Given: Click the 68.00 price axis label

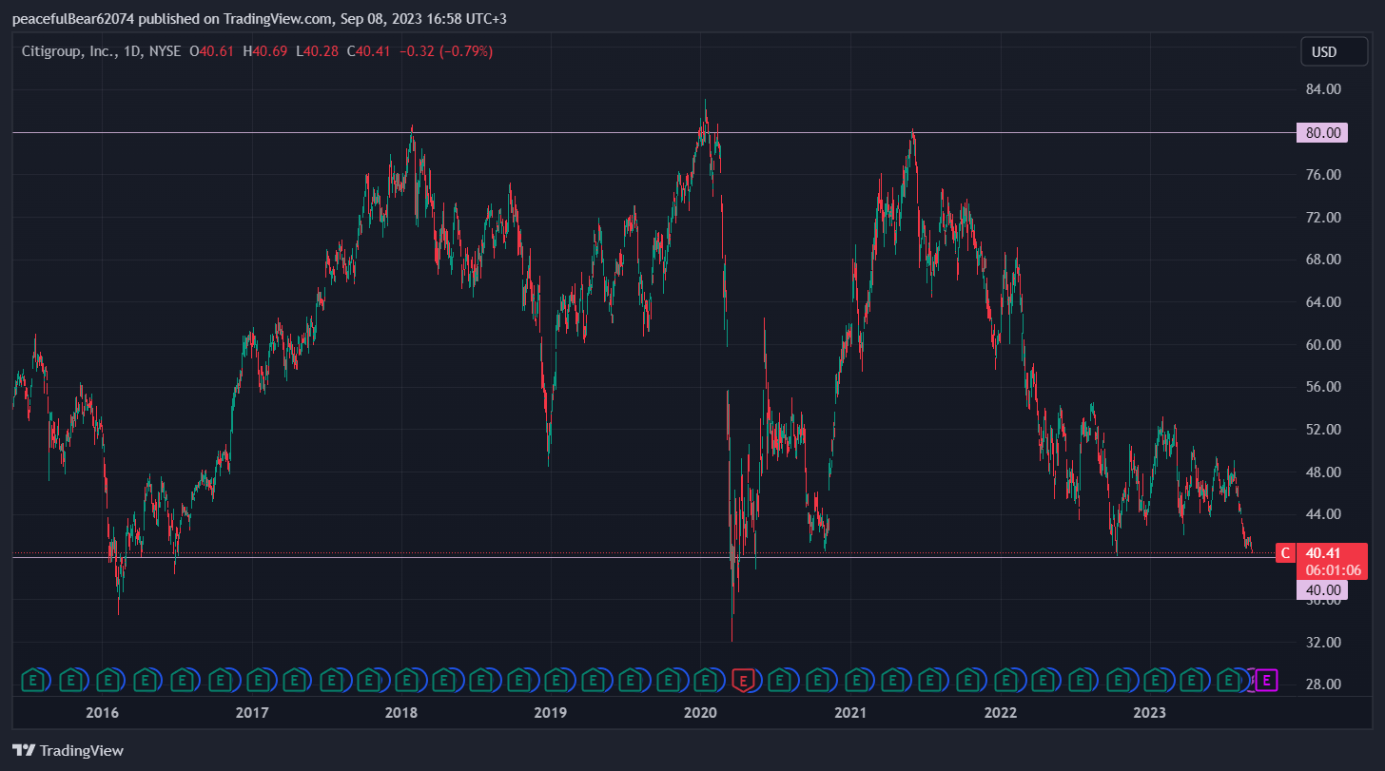Looking at the screenshot, I should (x=1323, y=260).
